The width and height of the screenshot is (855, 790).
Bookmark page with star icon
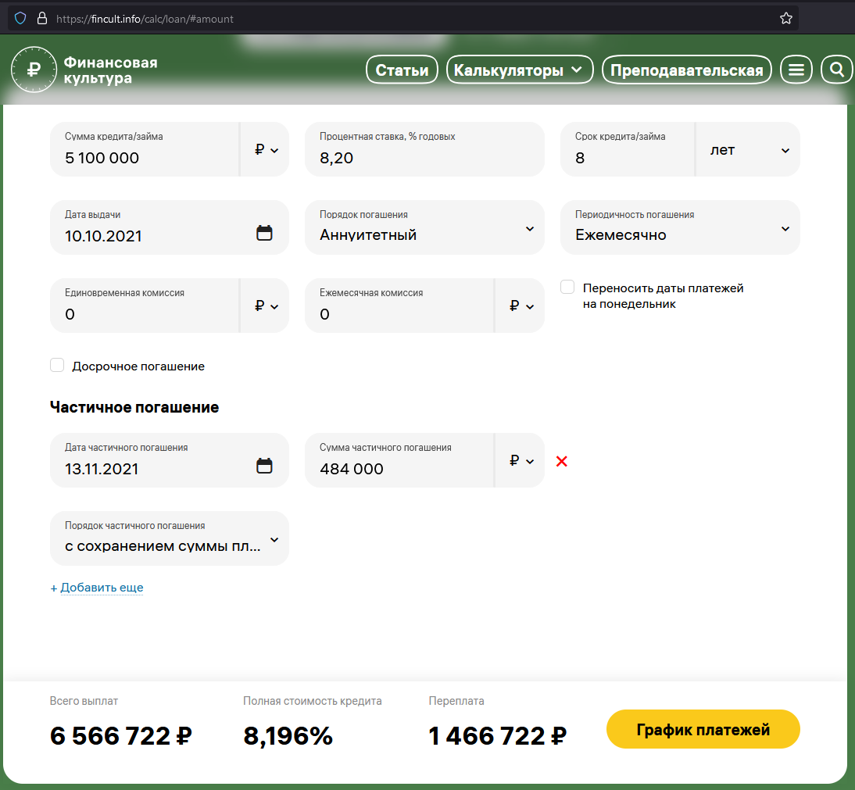785,19
